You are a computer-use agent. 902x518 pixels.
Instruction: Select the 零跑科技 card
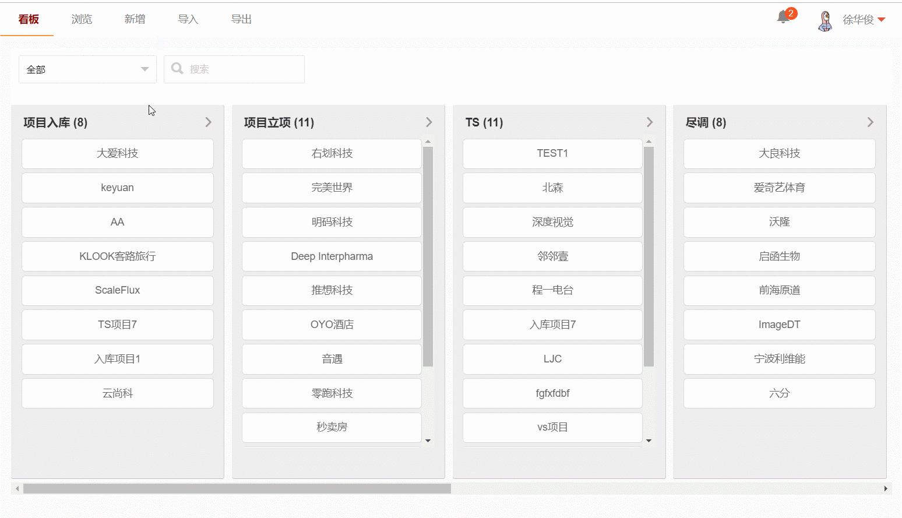pos(332,393)
